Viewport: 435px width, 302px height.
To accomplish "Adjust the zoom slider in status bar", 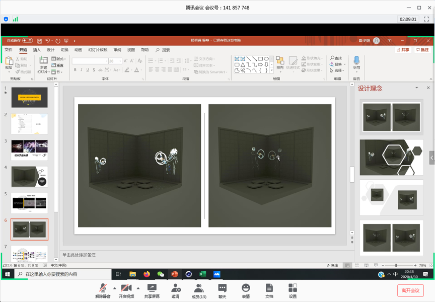I will (396, 265).
